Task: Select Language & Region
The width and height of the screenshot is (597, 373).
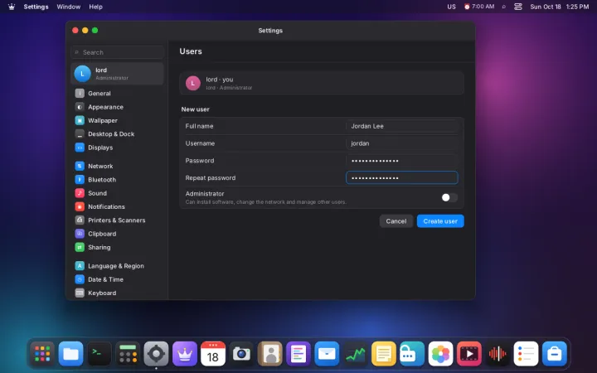Action: point(117,266)
